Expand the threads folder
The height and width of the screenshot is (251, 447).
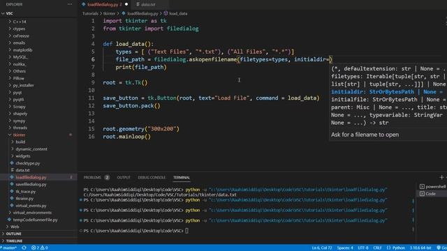tap(20, 128)
